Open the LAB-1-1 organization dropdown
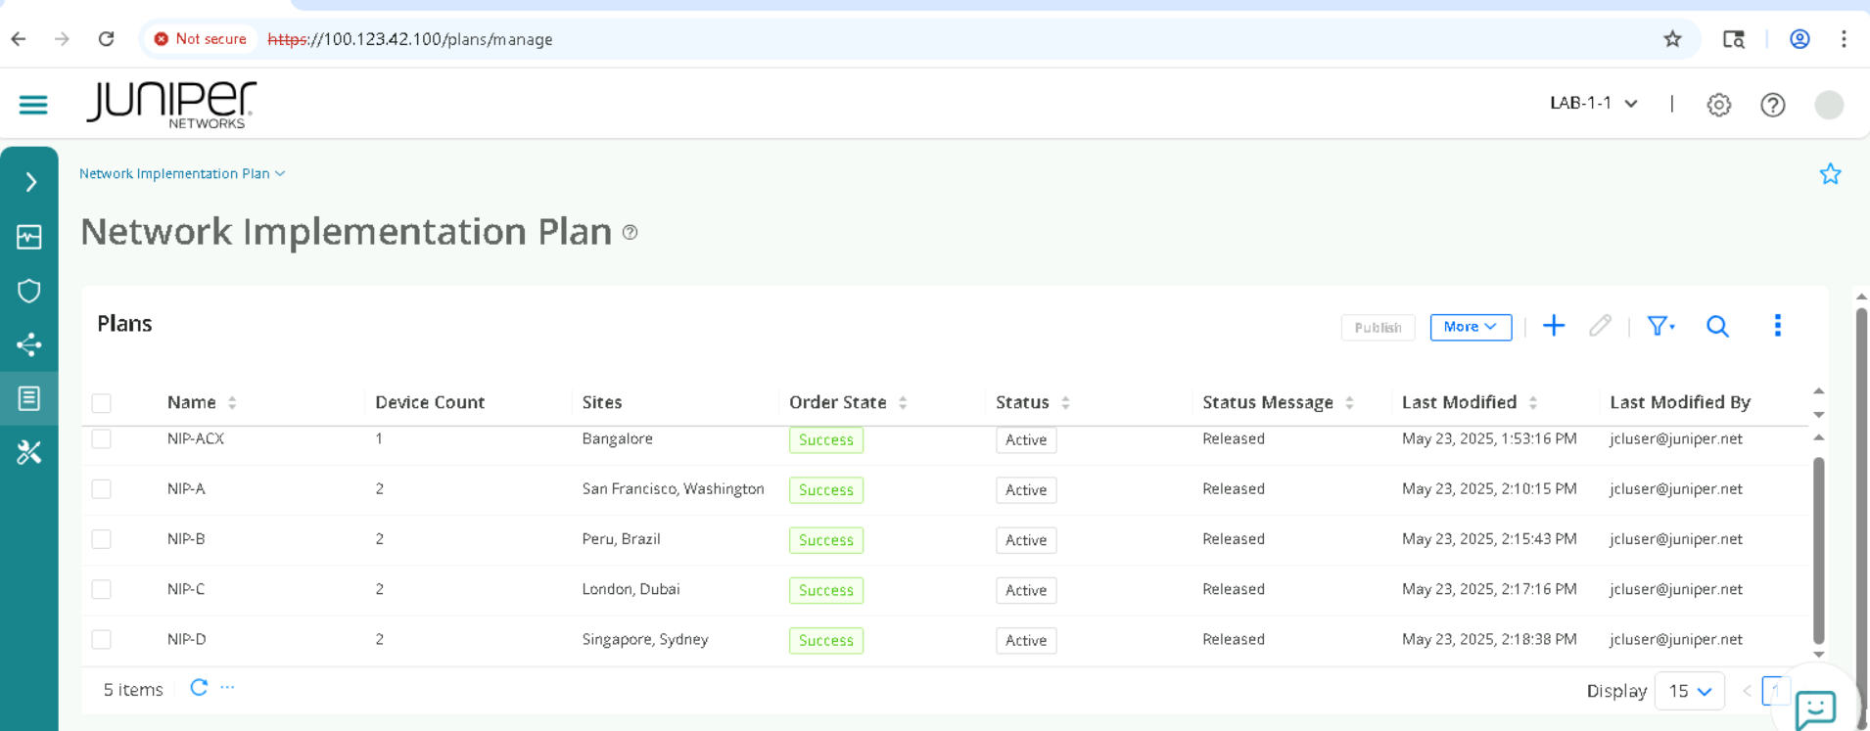Viewport: 1870px width, 731px height. click(1593, 104)
